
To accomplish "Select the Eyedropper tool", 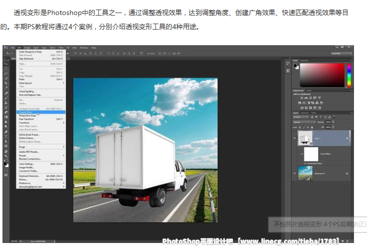I will click(x=6, y=88).
